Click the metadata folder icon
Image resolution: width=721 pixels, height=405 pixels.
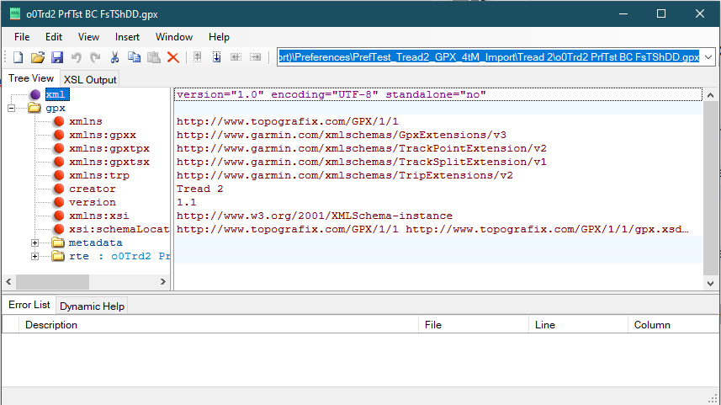[x=58, y=242]
